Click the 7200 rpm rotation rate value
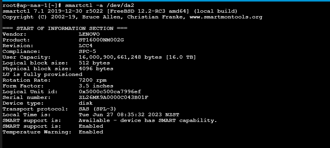This screenshot has height=148, width=330. point(92,80)
